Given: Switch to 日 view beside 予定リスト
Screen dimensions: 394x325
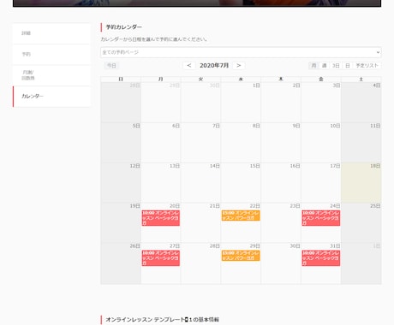Looking at the screenshot, I should pyautogui.click(x=348, y=66).
